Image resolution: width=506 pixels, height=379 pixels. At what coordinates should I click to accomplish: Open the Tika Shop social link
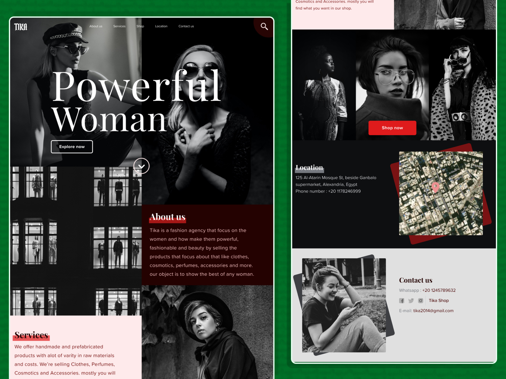tap(439, 301)
